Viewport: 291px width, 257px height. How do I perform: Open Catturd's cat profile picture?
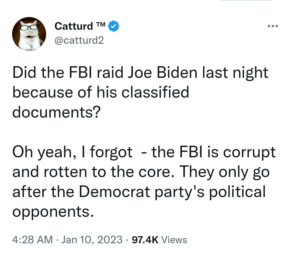(29, 34)
